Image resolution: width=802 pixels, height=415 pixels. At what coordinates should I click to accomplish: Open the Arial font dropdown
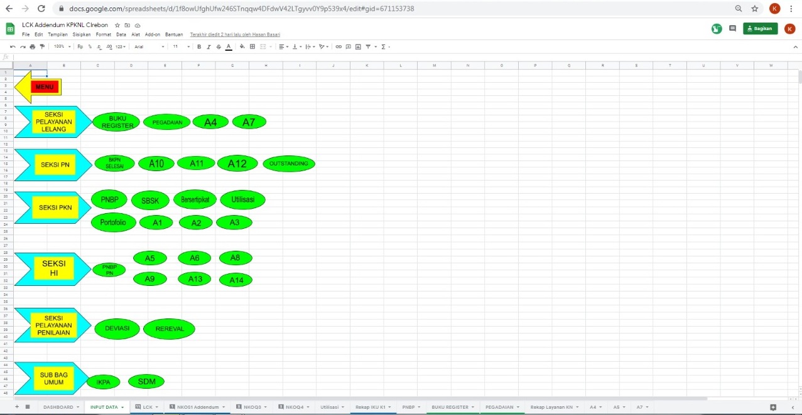click(149, 46)
